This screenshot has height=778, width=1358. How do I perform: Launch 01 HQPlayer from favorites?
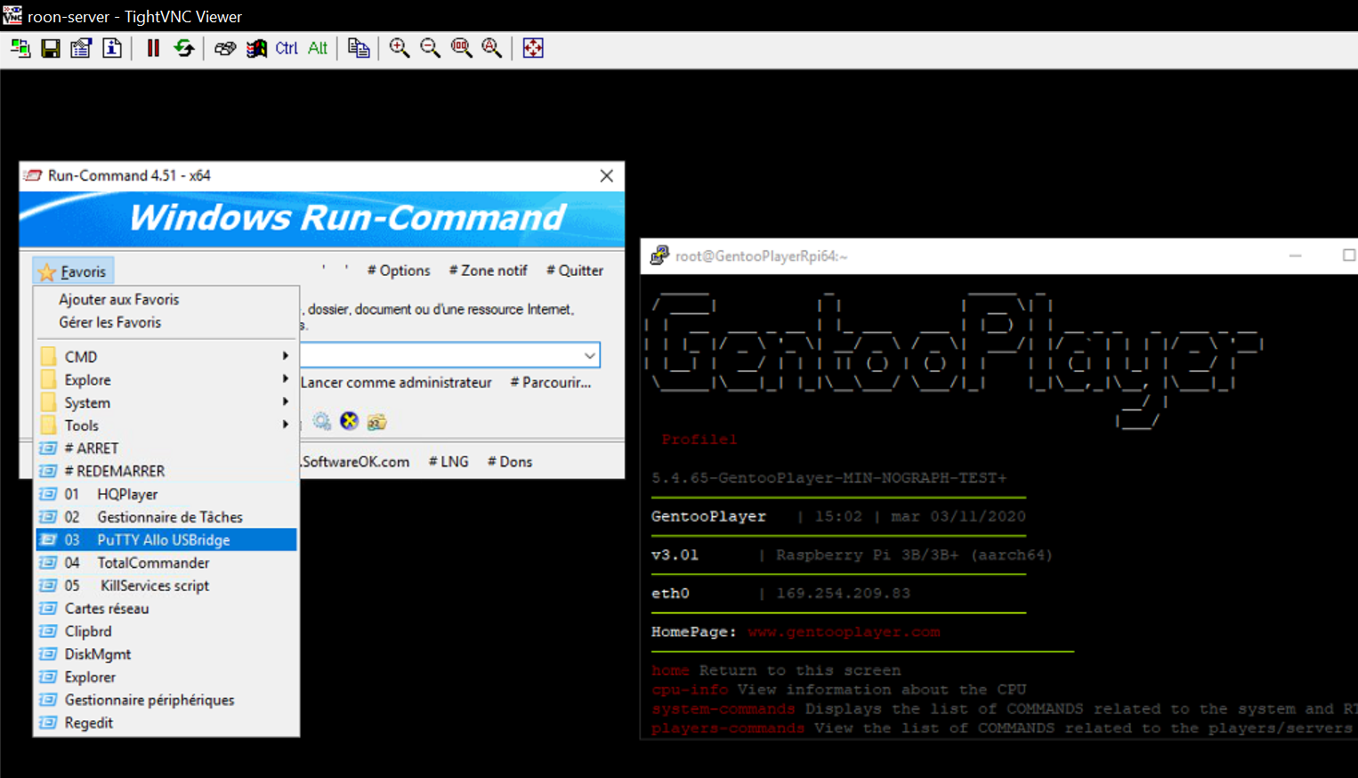[166, 494]
